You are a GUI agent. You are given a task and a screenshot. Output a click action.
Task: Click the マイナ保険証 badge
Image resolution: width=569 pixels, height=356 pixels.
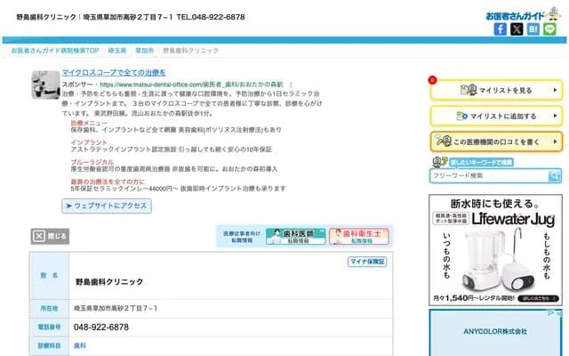tap(367, 262)
